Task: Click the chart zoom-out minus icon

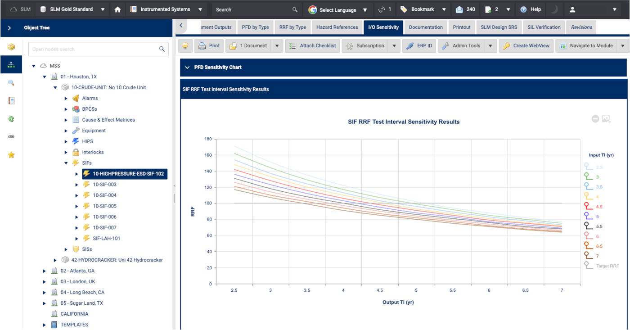Action: (595, 119)
